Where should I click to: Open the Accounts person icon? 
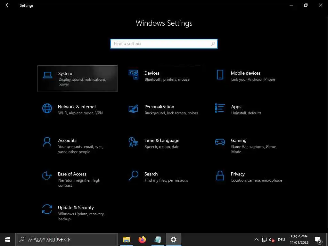(x=47, y=142)
